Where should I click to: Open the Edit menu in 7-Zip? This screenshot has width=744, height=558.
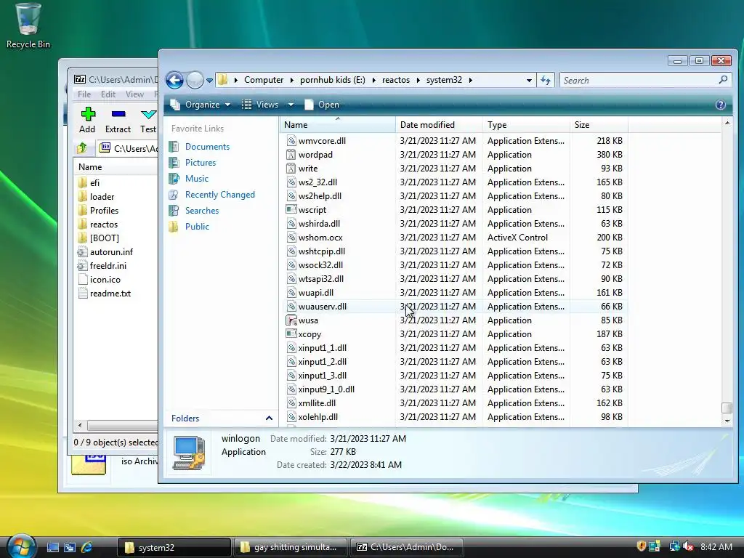tap(108, 94)
